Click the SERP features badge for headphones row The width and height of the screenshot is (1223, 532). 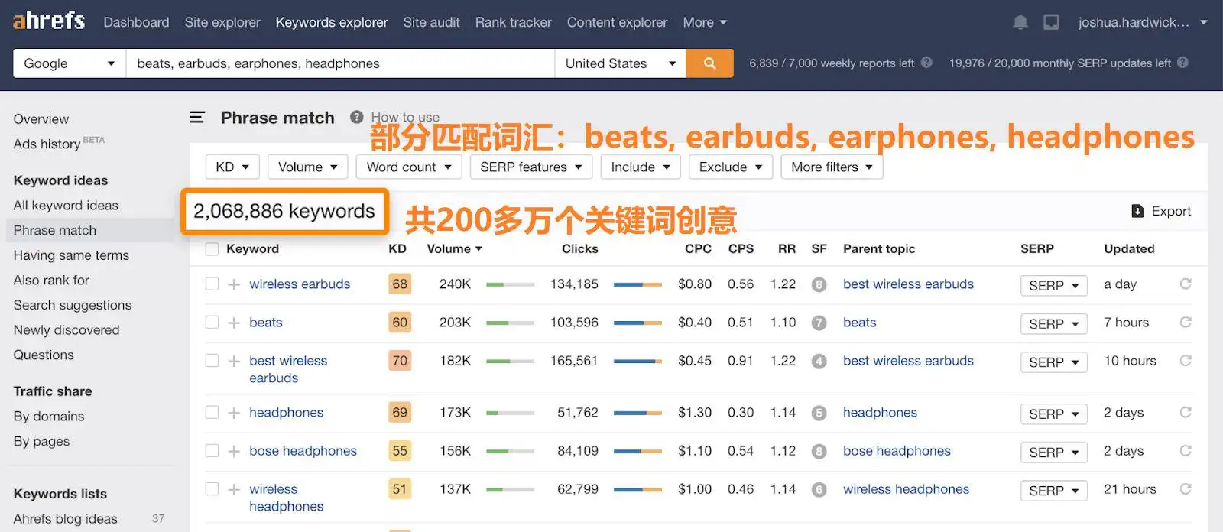click(819, 413)
